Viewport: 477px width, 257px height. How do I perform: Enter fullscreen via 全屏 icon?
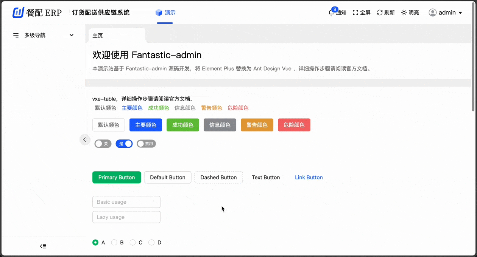pyautogui.click(x=355, y=12)
